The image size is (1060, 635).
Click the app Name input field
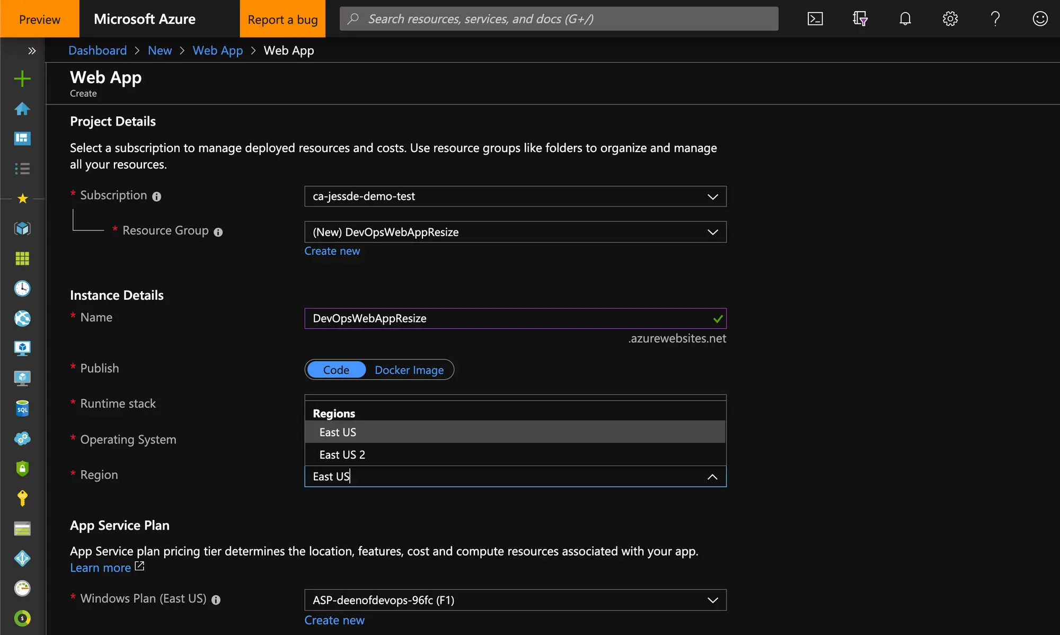509,318
